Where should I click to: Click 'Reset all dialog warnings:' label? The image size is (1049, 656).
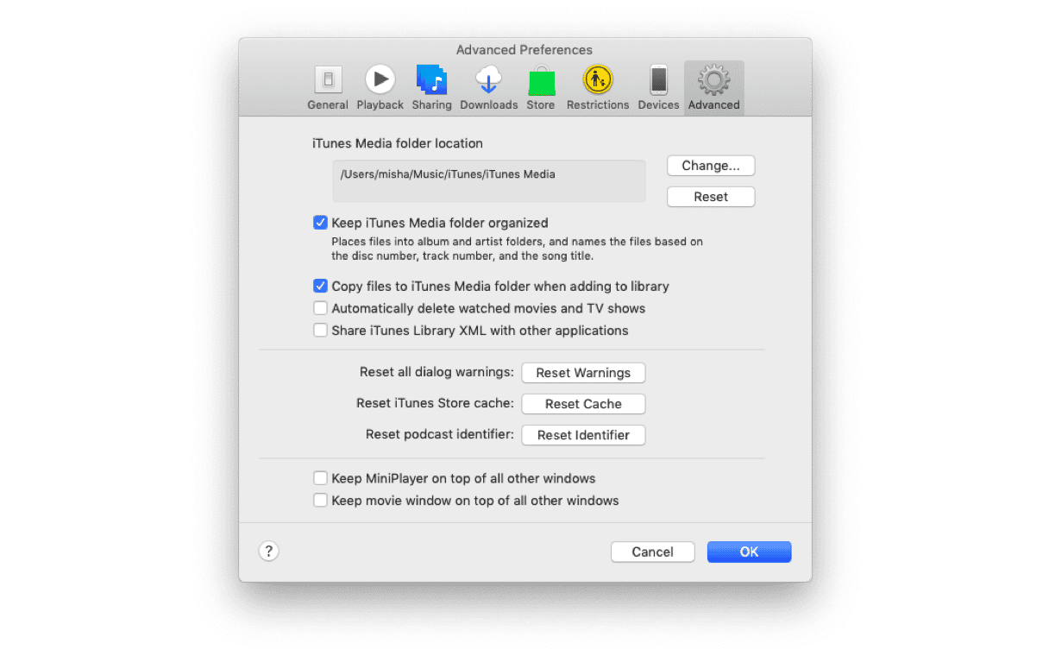(437, 372)
